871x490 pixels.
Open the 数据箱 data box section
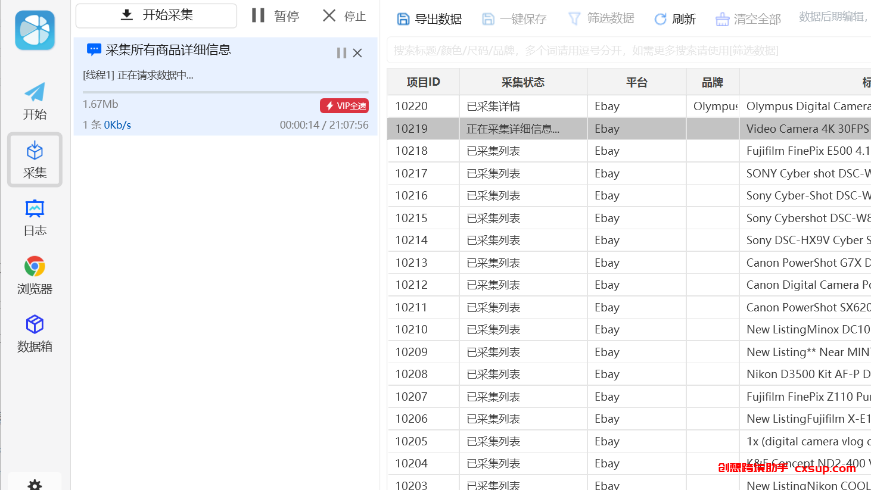coord(35,333)
